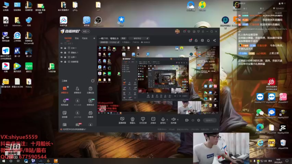Expand the microphone options arrow
The image size is (292, 164).
[x=167, y=120]
